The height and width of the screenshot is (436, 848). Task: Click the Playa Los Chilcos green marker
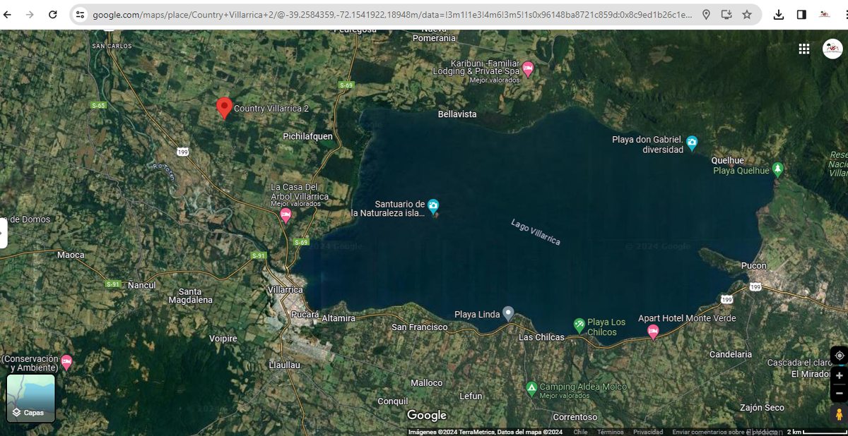(579, 325)
